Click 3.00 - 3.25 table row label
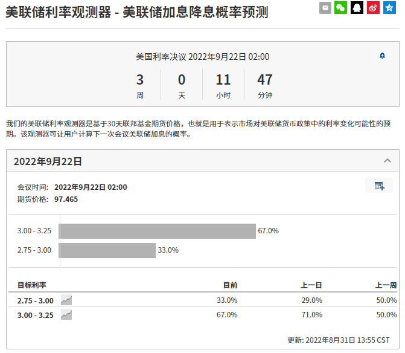405x353 pixels. coord(36,316)
